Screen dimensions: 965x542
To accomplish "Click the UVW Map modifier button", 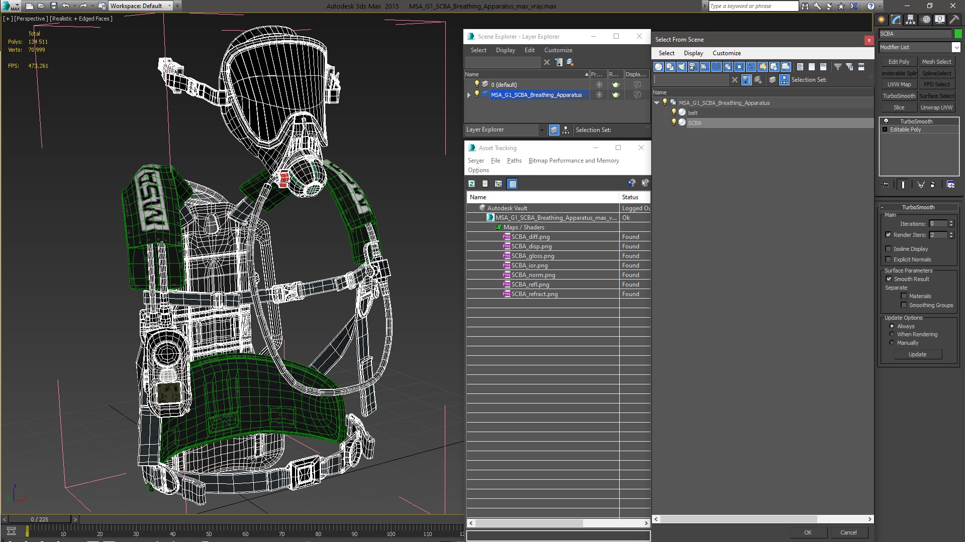I will click(x=899, y=84).
